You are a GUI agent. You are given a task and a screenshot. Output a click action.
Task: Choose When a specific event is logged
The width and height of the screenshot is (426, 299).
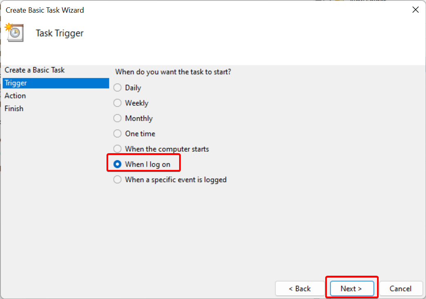tap(118, 180)
